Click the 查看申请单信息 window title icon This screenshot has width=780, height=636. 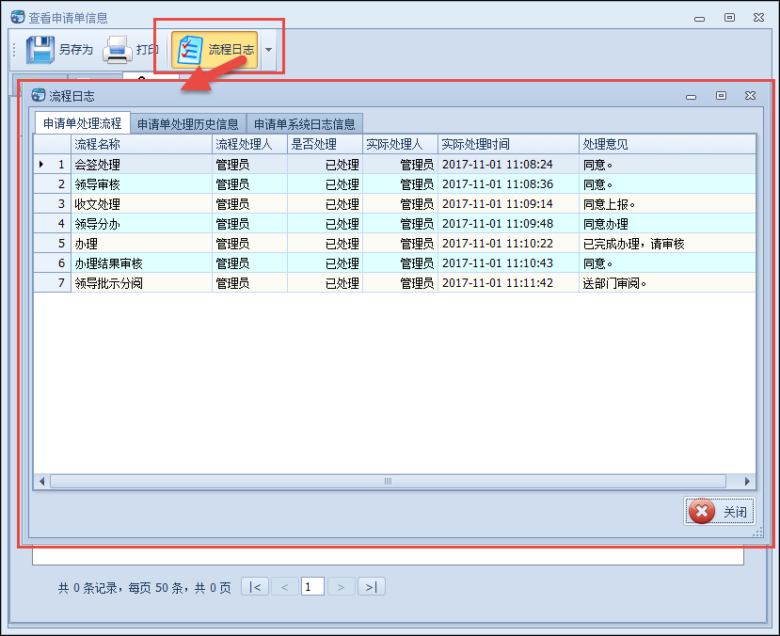(x=18, y=17)
